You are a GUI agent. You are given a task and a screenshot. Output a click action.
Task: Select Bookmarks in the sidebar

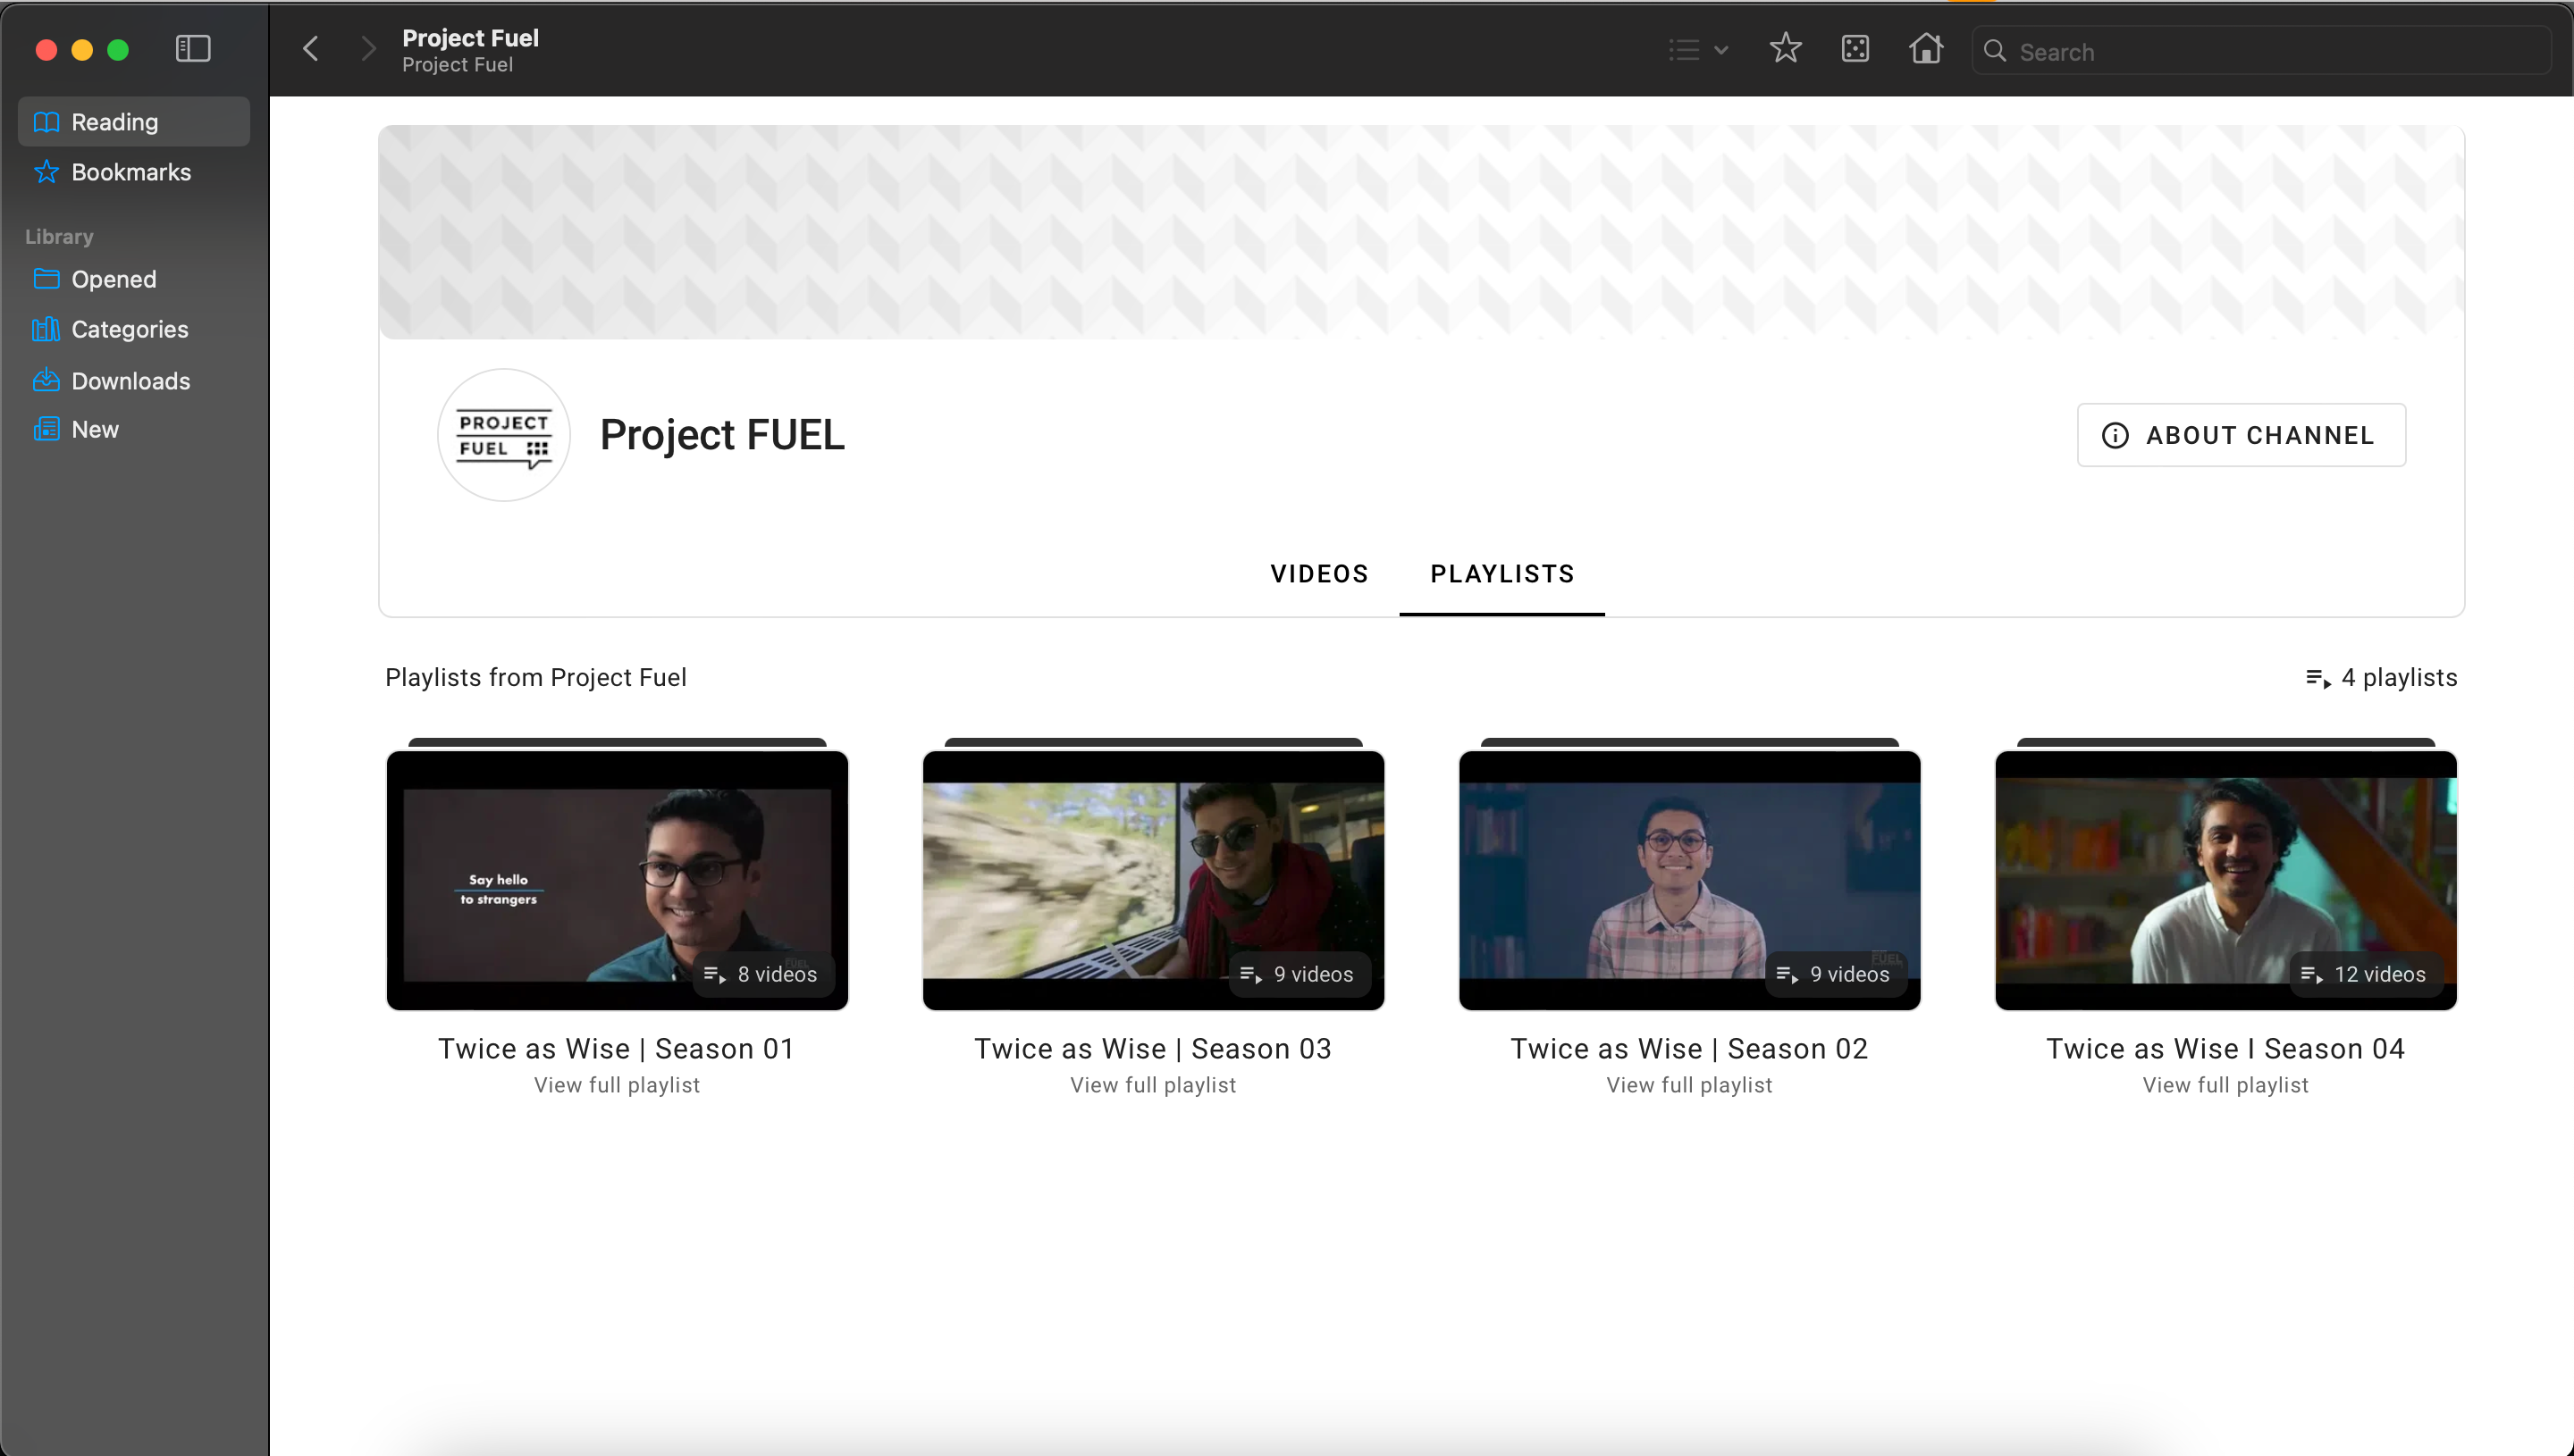click(131, 172)
